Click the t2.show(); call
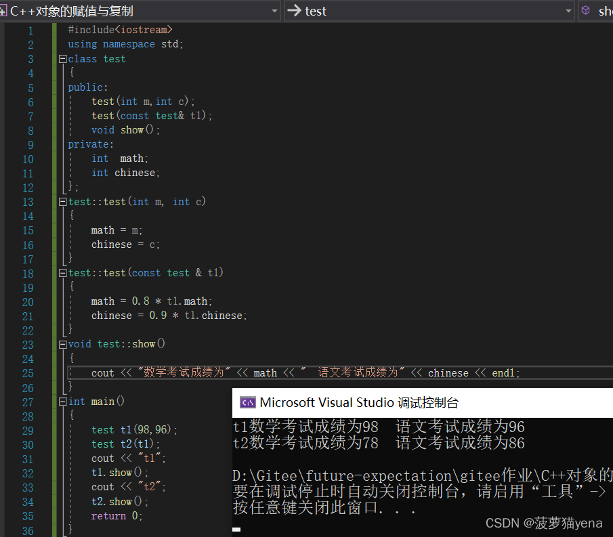 pos(120,501)
